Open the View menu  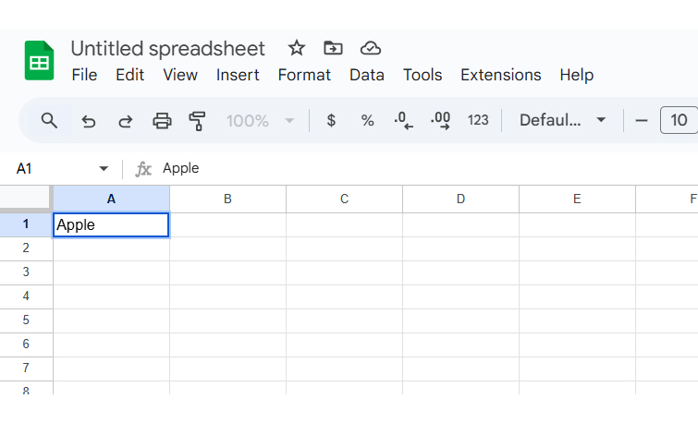(180, 75)
